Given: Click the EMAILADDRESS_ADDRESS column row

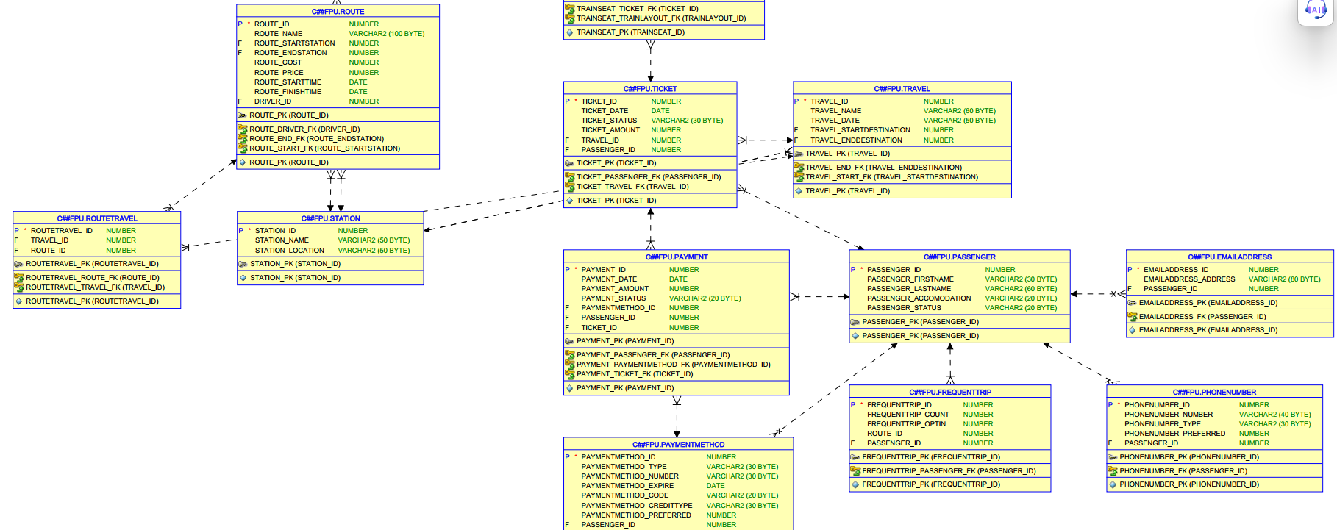Looking at the screenshot, I should (x=1189, y=279).
